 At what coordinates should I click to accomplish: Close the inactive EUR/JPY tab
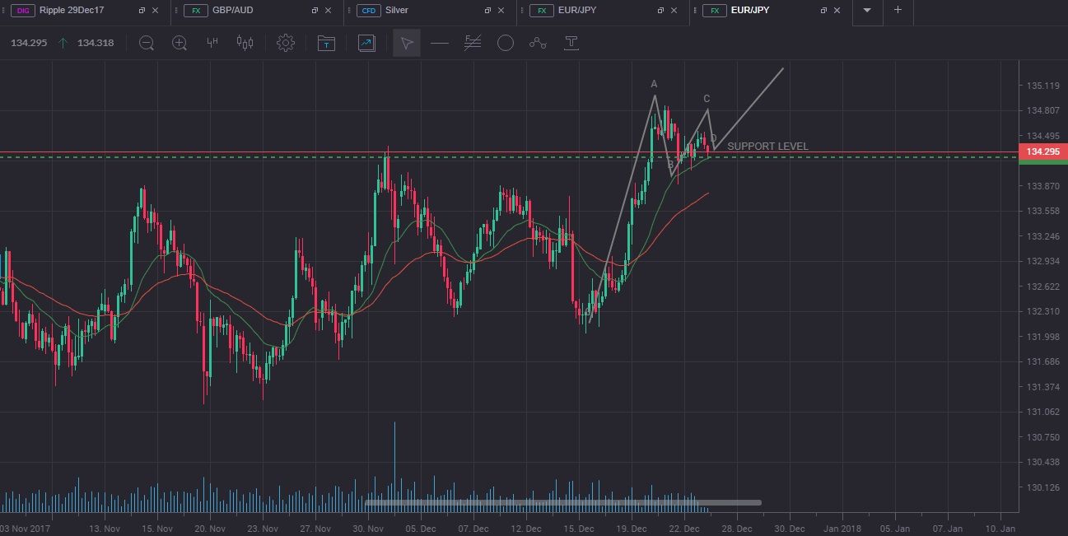tap(674, 11)
